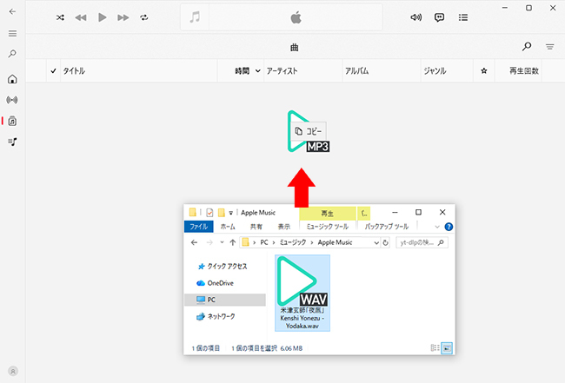
Task: Start playback with the play button
Action: click(x=103, y=17)
